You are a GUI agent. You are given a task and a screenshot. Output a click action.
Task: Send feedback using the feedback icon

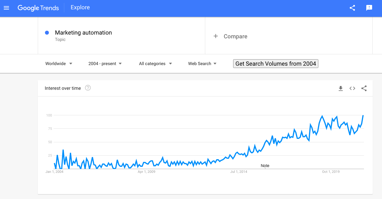click(369, 8)
